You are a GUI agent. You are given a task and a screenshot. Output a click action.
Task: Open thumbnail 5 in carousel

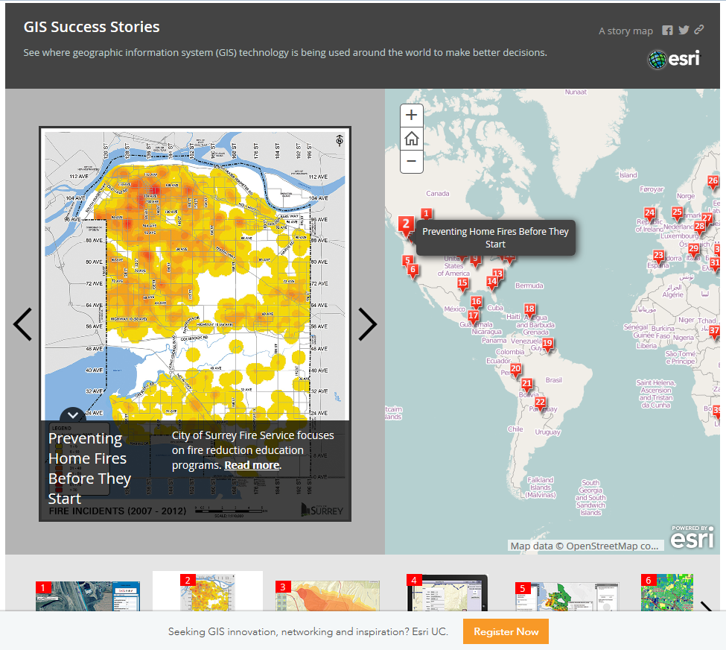click(x=567, y=597)
